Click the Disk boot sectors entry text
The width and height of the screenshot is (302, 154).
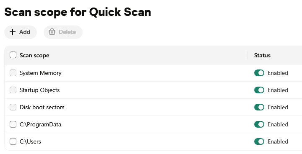pos(42,107)
